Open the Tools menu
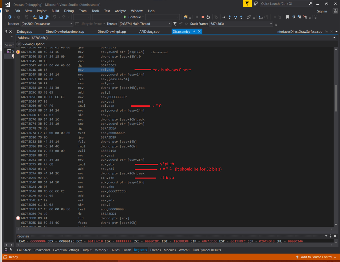 pyautogui.click(x=95, y=11)
